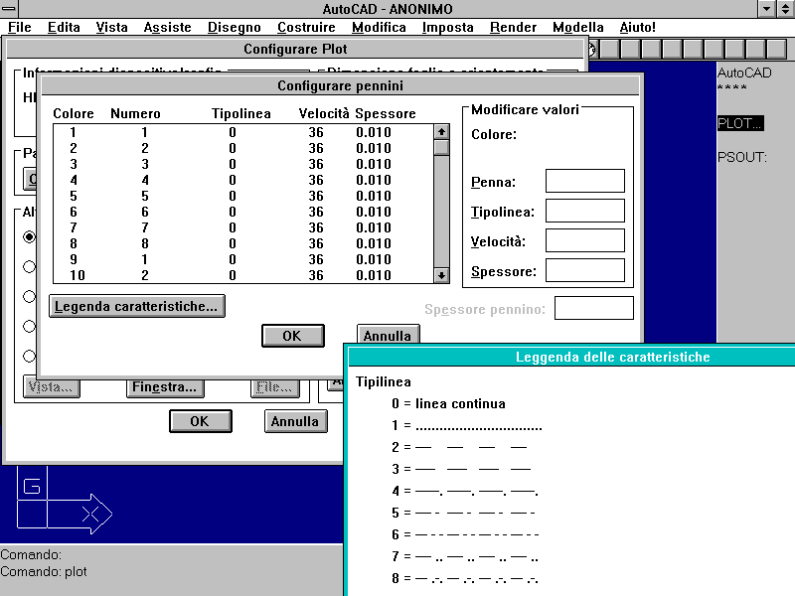The image size is (795, 596).
Task: Open the Imposta menu
Action: (448, 28)
